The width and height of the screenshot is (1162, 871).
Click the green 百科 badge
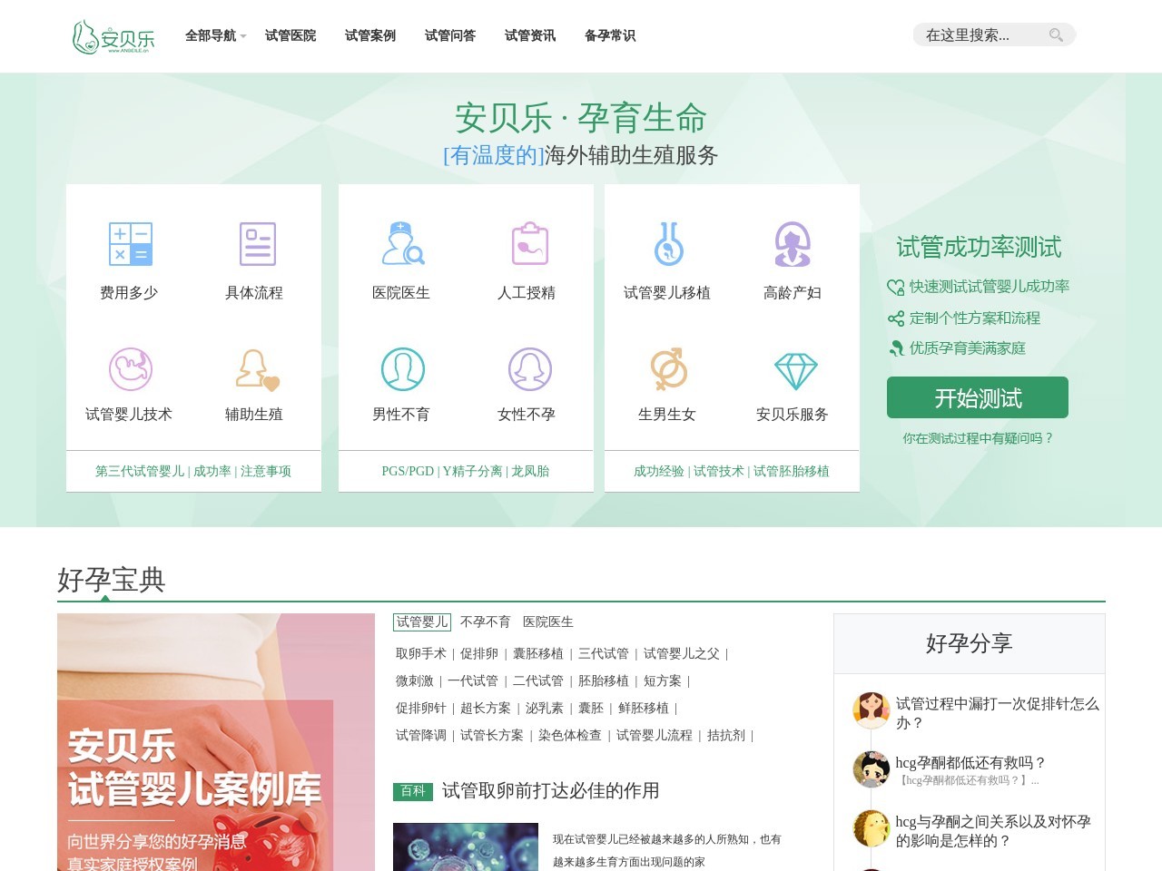(x=413, y=791)
